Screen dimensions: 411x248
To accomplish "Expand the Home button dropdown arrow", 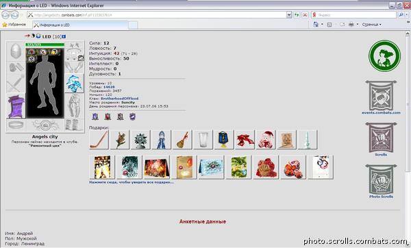I will click(322, 25).
